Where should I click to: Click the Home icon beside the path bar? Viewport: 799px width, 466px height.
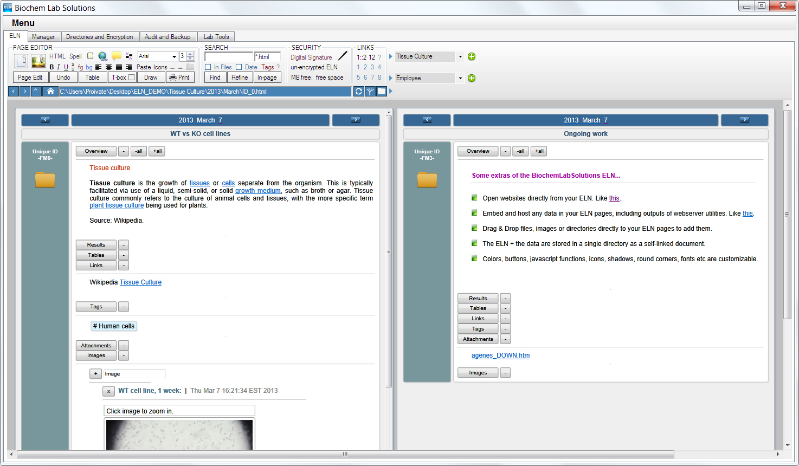pyautogui.click(x=50, y=92)
